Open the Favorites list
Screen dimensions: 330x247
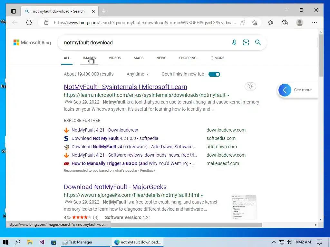tap(271, 23)
